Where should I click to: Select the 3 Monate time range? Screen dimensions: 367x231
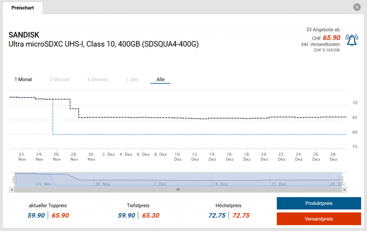[x=59, y=79]
